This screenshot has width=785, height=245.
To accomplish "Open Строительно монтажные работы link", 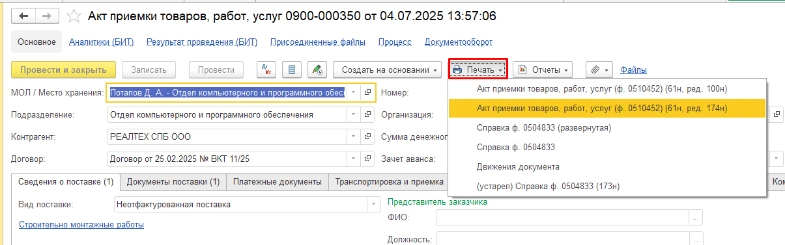I will (x=81, y=225).
